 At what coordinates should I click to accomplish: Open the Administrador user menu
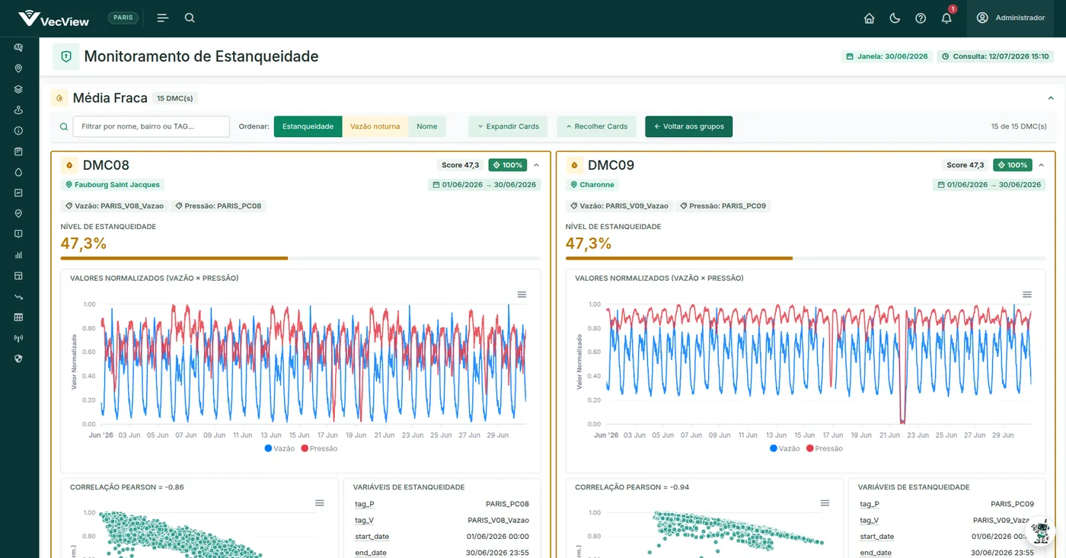tap(1010, 18)
